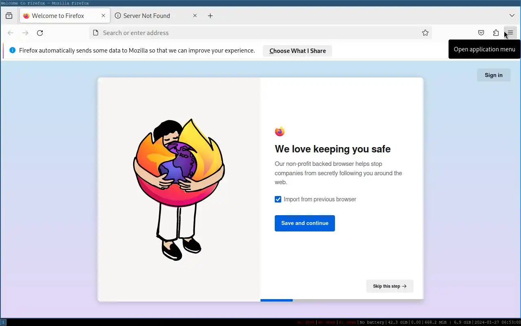Click the info icon in notification bar

(x=12, y=51)
